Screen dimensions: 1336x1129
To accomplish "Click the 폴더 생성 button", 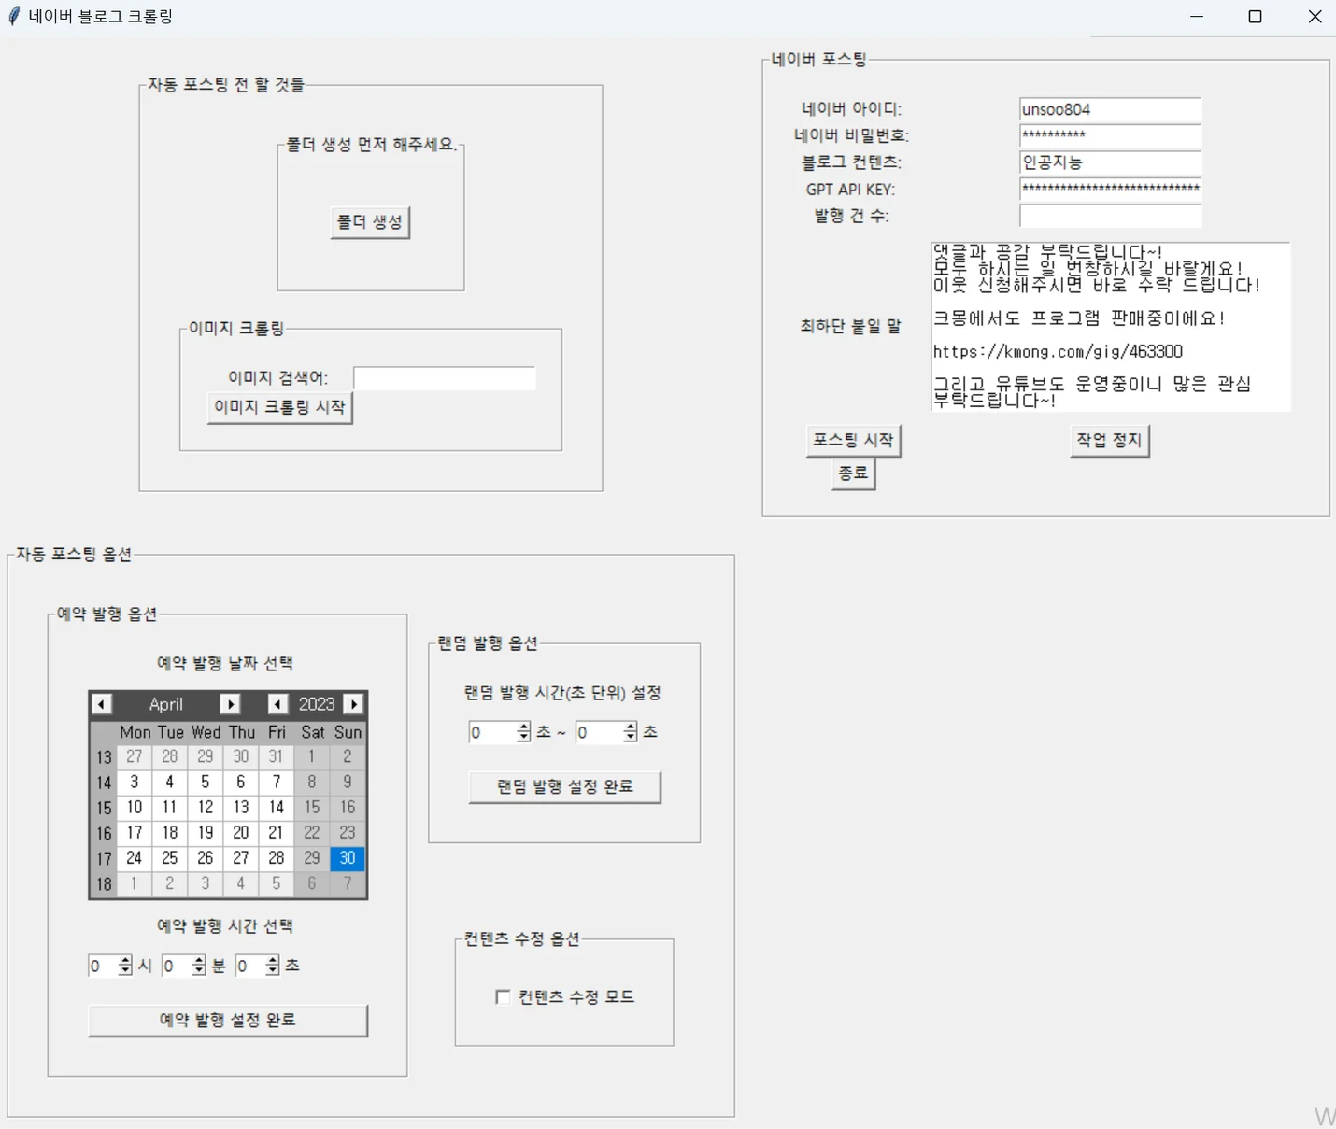I will click(x=370, y=222).
